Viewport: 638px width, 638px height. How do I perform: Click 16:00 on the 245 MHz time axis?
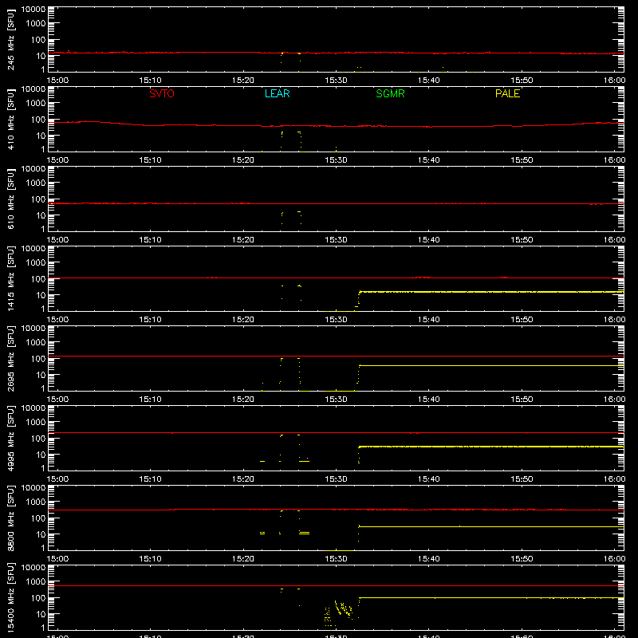pyautogui.click(x=614, y=81)
